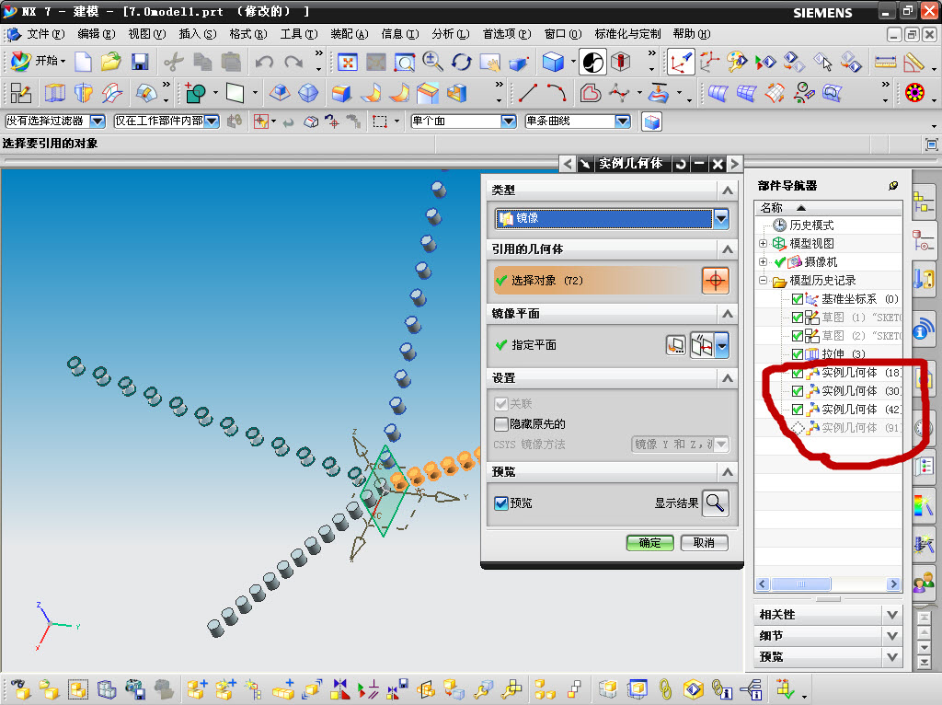942x705 pixels.
Task: Save the part with floppy icon
Action: click(140, 62)
